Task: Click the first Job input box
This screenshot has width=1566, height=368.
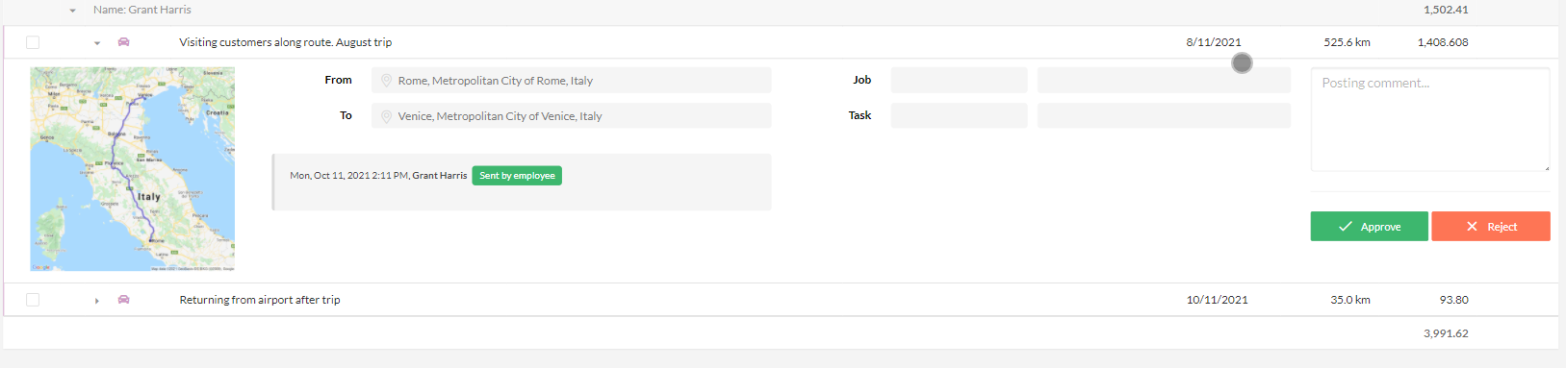Action: click(959, 81)
